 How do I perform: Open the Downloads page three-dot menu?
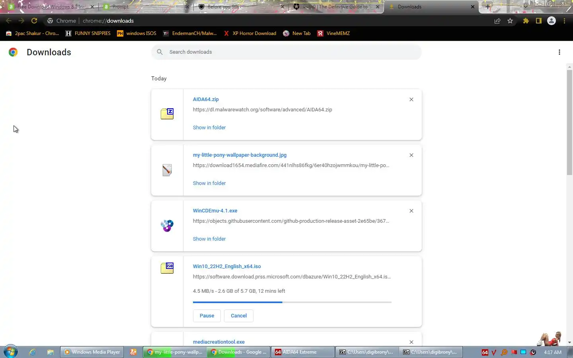tap(559, 52)
